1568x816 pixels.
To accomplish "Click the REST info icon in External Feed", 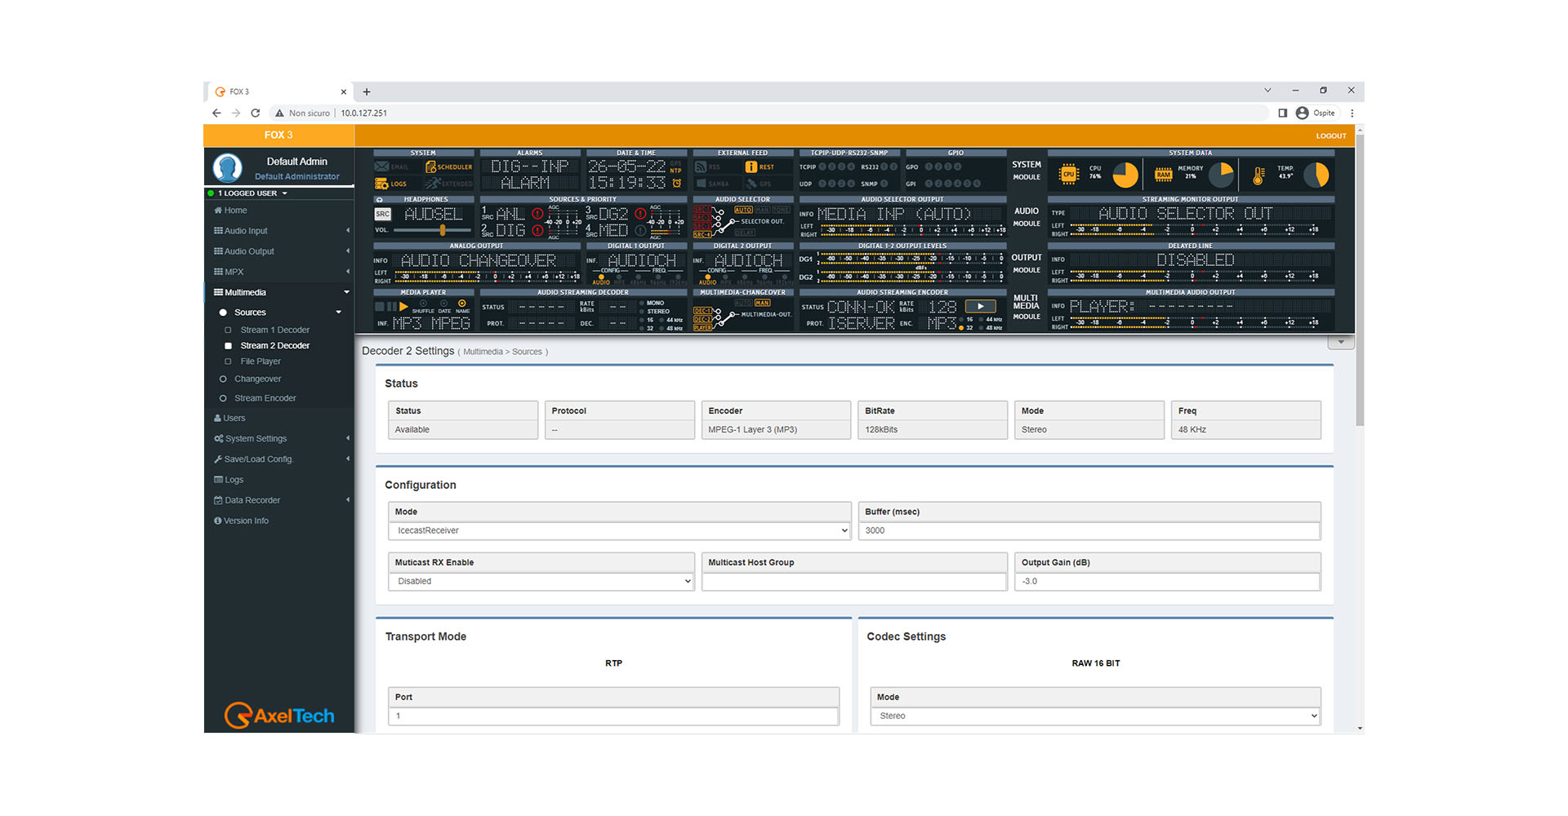I will point(751,167).
